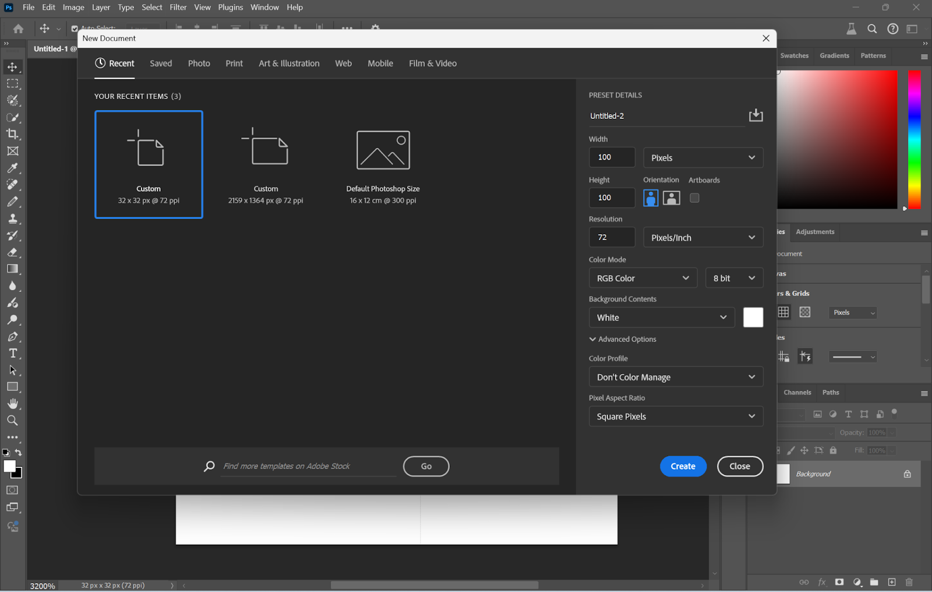Select the Blur tool

[12, 286]
